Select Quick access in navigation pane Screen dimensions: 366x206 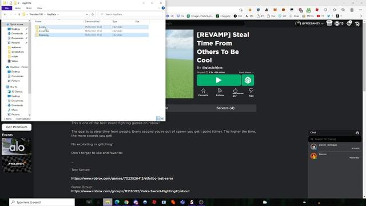(x=16, y=24)
